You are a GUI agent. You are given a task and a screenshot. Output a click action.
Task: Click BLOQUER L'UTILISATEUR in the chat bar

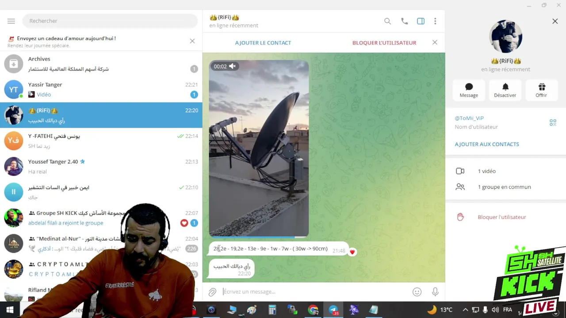[x=384, y=43]
